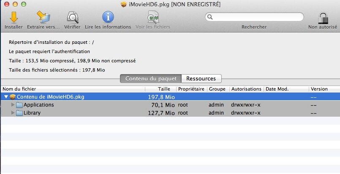
Task: Select the Contenu de iMovieHD6.pkg row
Action: pos(171,97)
